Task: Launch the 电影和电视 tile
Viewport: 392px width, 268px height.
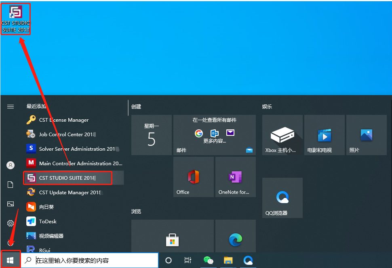Action: [325, 135]
